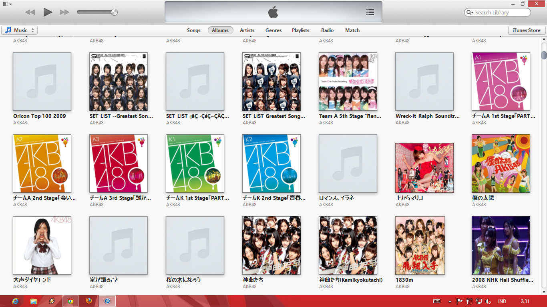
Task: Open the green K1 AKB48 album cover
Action: click(195, 163)
